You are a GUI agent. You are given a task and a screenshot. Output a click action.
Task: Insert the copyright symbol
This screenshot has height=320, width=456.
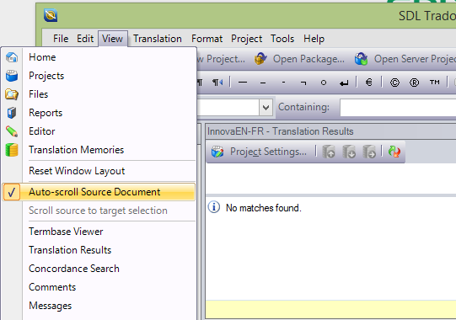[x=394, y=83]
